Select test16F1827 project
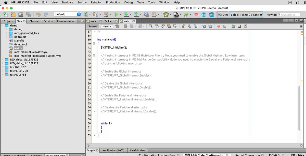306x156 pixels. 18,67
